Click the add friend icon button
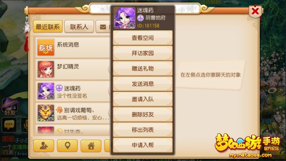286x161 pixels. pos(44,146)
